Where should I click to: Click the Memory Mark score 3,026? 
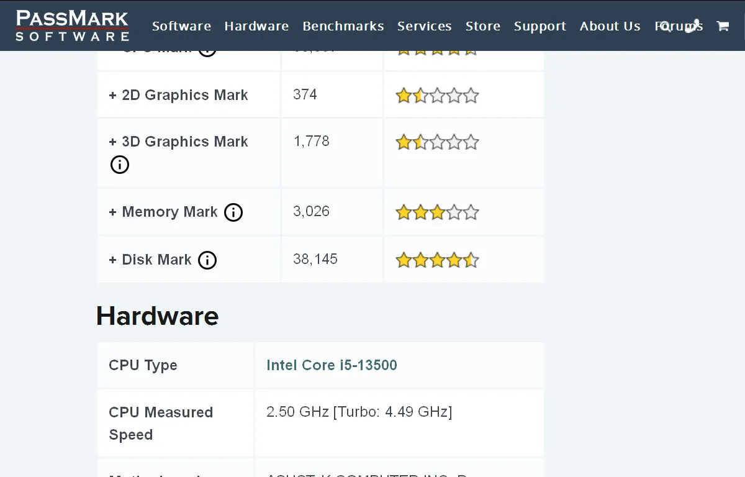311,211
